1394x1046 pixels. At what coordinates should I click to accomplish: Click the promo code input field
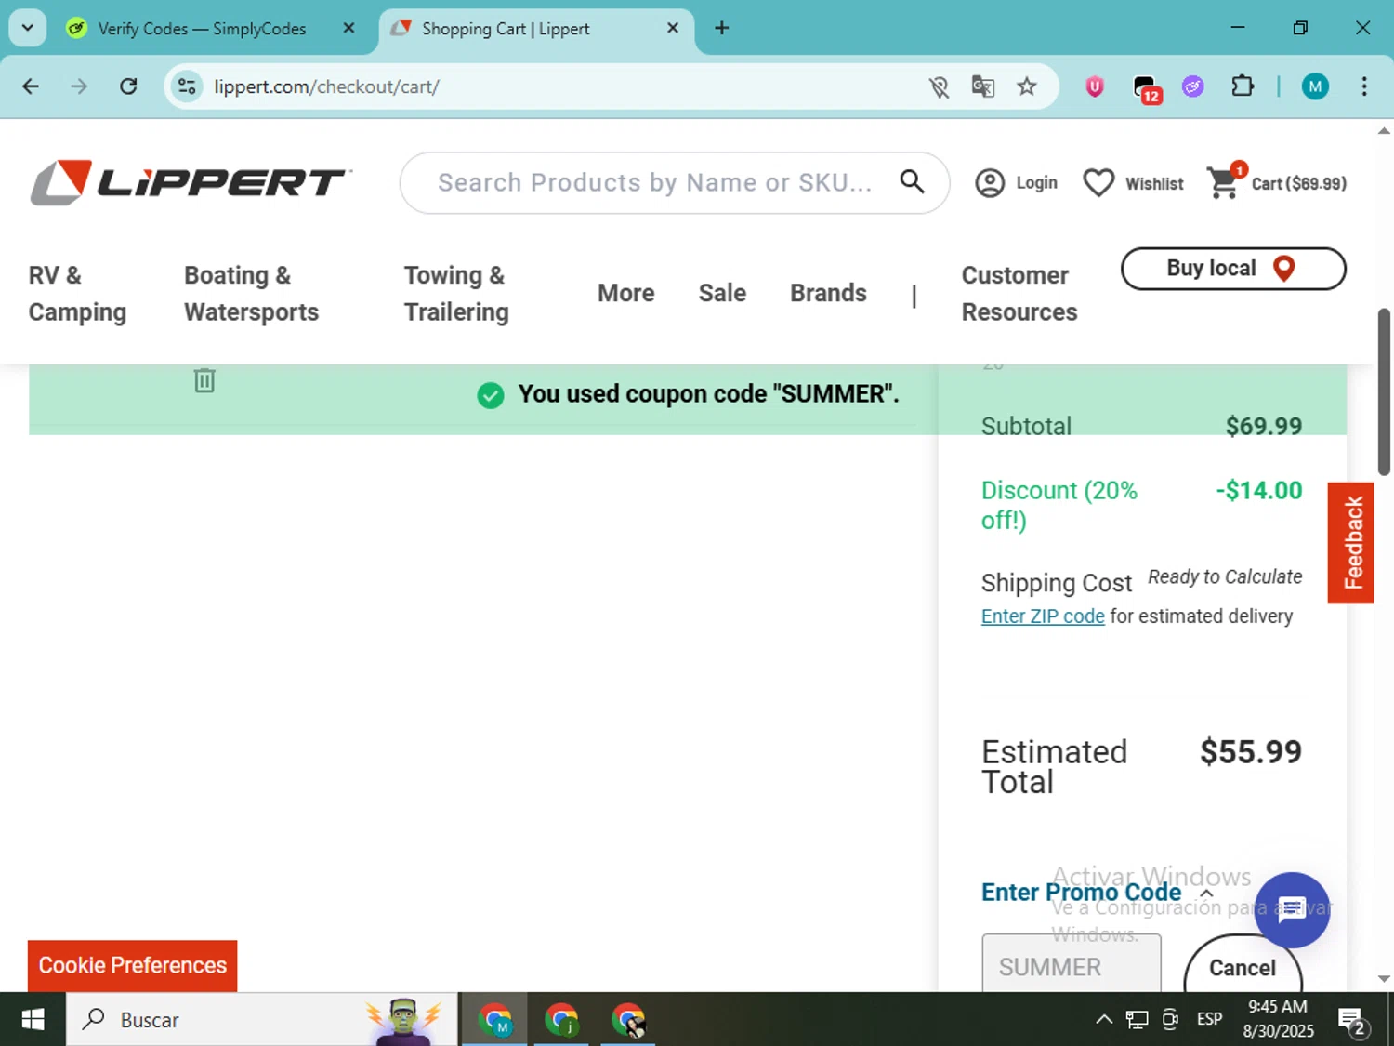pos(1072,964)
